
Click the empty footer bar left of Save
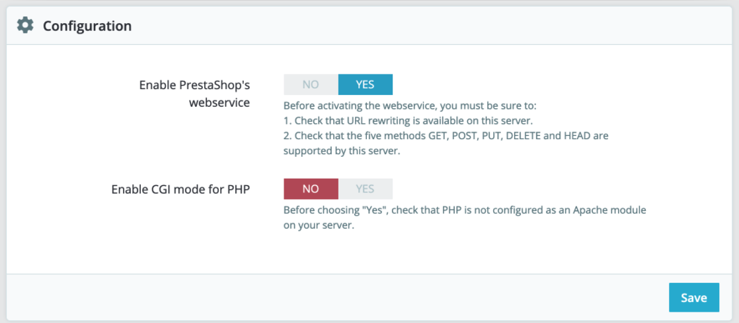click(331, 297)
